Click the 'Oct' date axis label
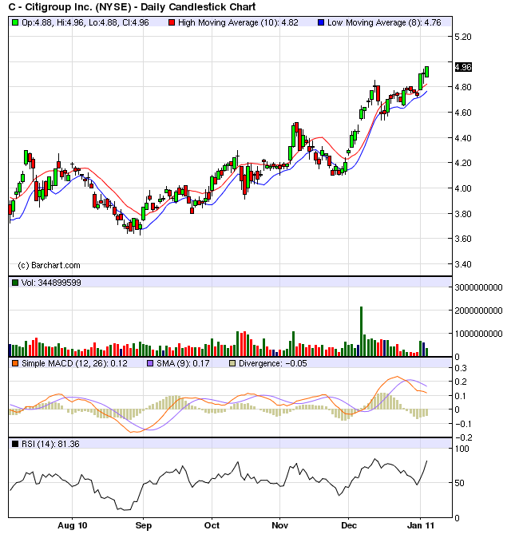The image size is (519, 550). pos(212,526)
